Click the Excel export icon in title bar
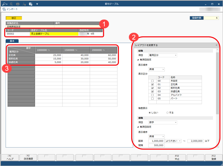 (30, 4)
